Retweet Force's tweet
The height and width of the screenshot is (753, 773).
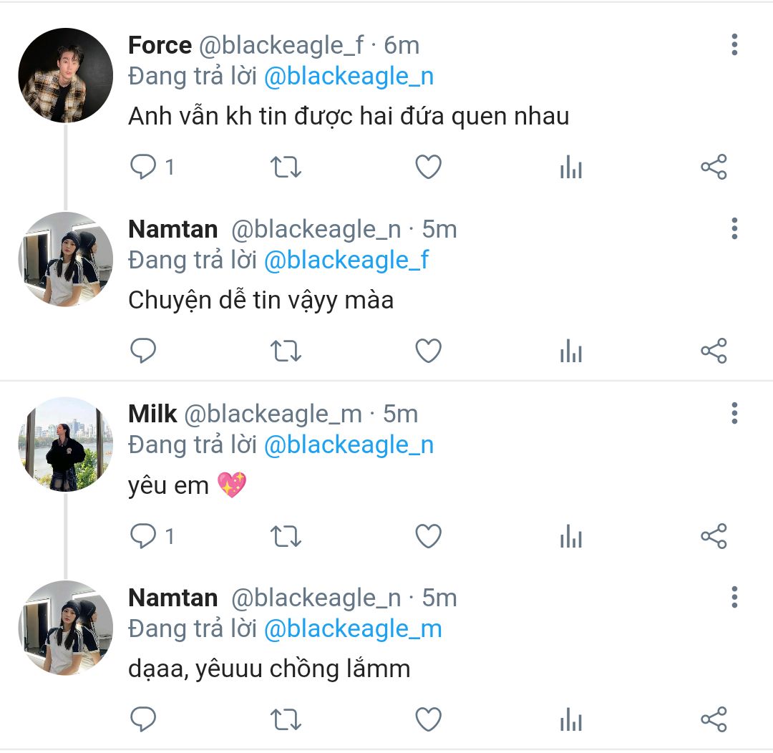(286, 167)
